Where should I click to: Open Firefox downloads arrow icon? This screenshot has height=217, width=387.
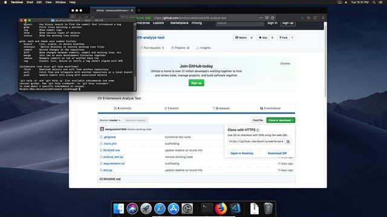(x=302, y=17)
